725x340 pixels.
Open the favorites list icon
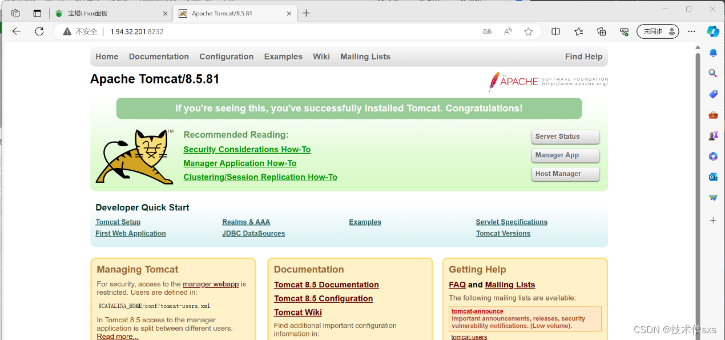tap(578, 31)
